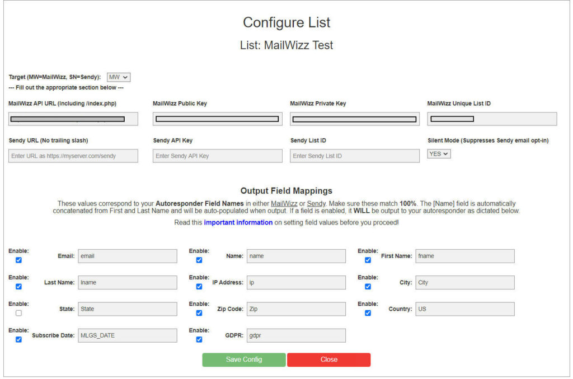Screen dimensions: 573x379
Task: Focus the MailWizz Unique List ID field
Action: click(x=492, y=119)
